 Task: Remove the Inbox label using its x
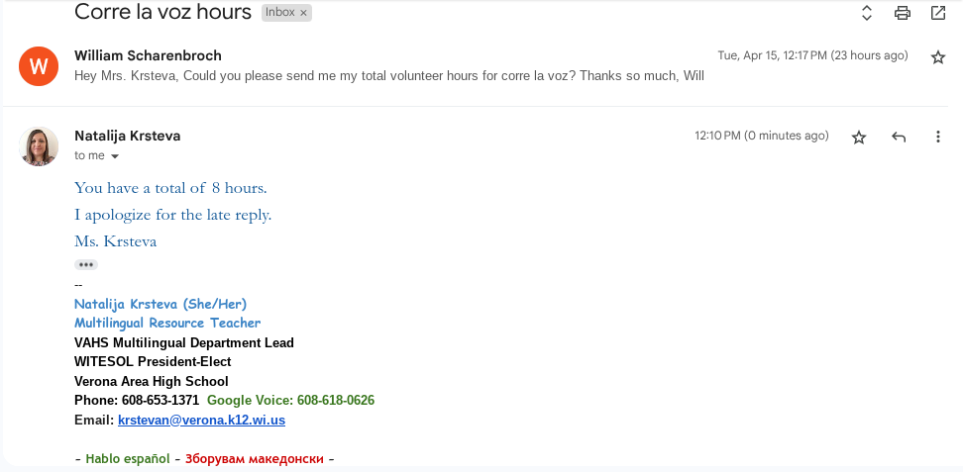(303, 13)
